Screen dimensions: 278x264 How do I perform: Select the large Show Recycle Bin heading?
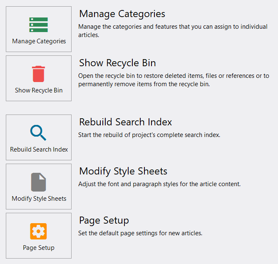pos(117,63)
